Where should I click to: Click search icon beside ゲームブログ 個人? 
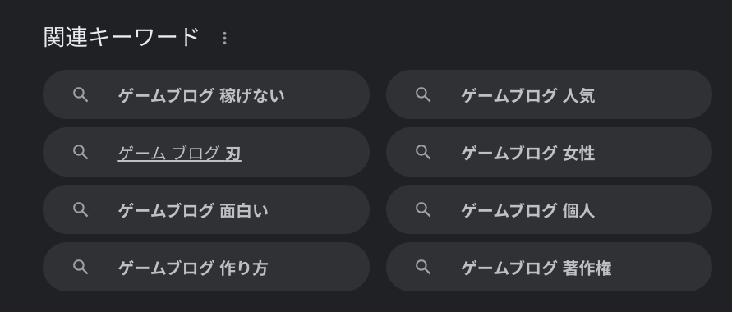pos(423,209)
